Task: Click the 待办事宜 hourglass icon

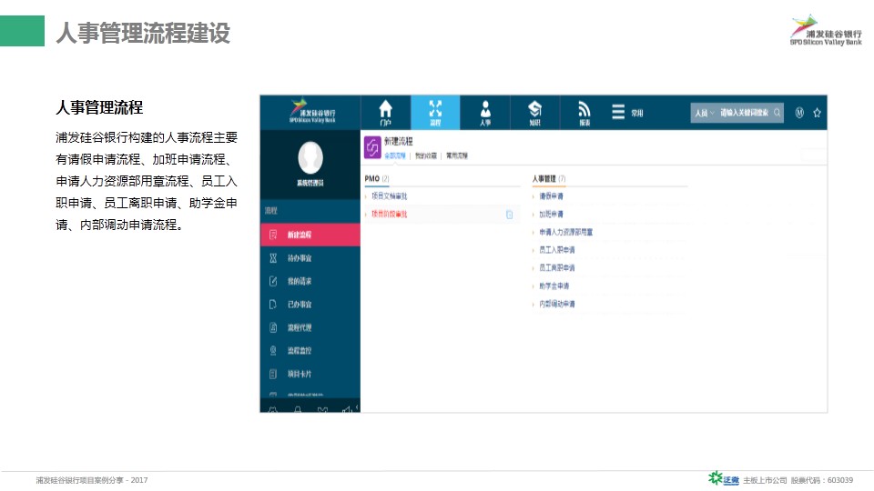Action: (x=273, y=258)
